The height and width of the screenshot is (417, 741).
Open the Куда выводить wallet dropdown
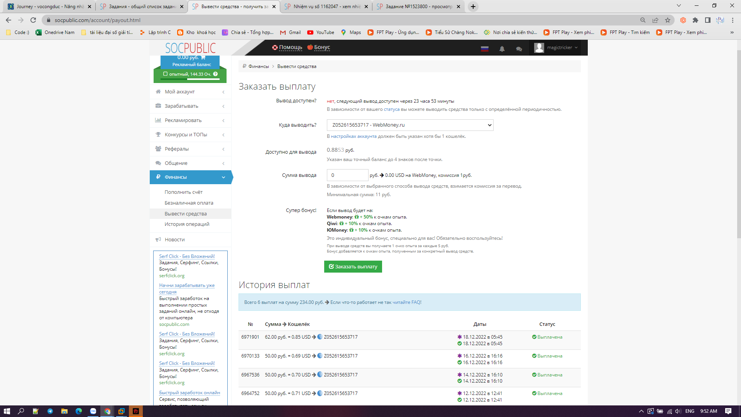tap(410, 125)
